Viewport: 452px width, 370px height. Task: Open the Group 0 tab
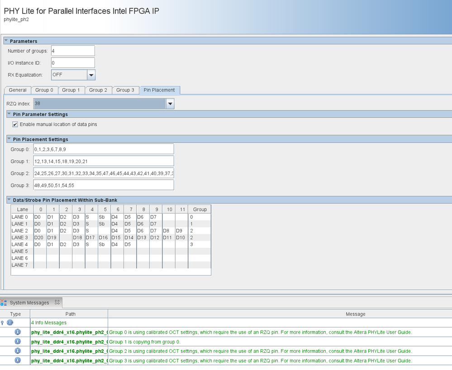(44, 90)
